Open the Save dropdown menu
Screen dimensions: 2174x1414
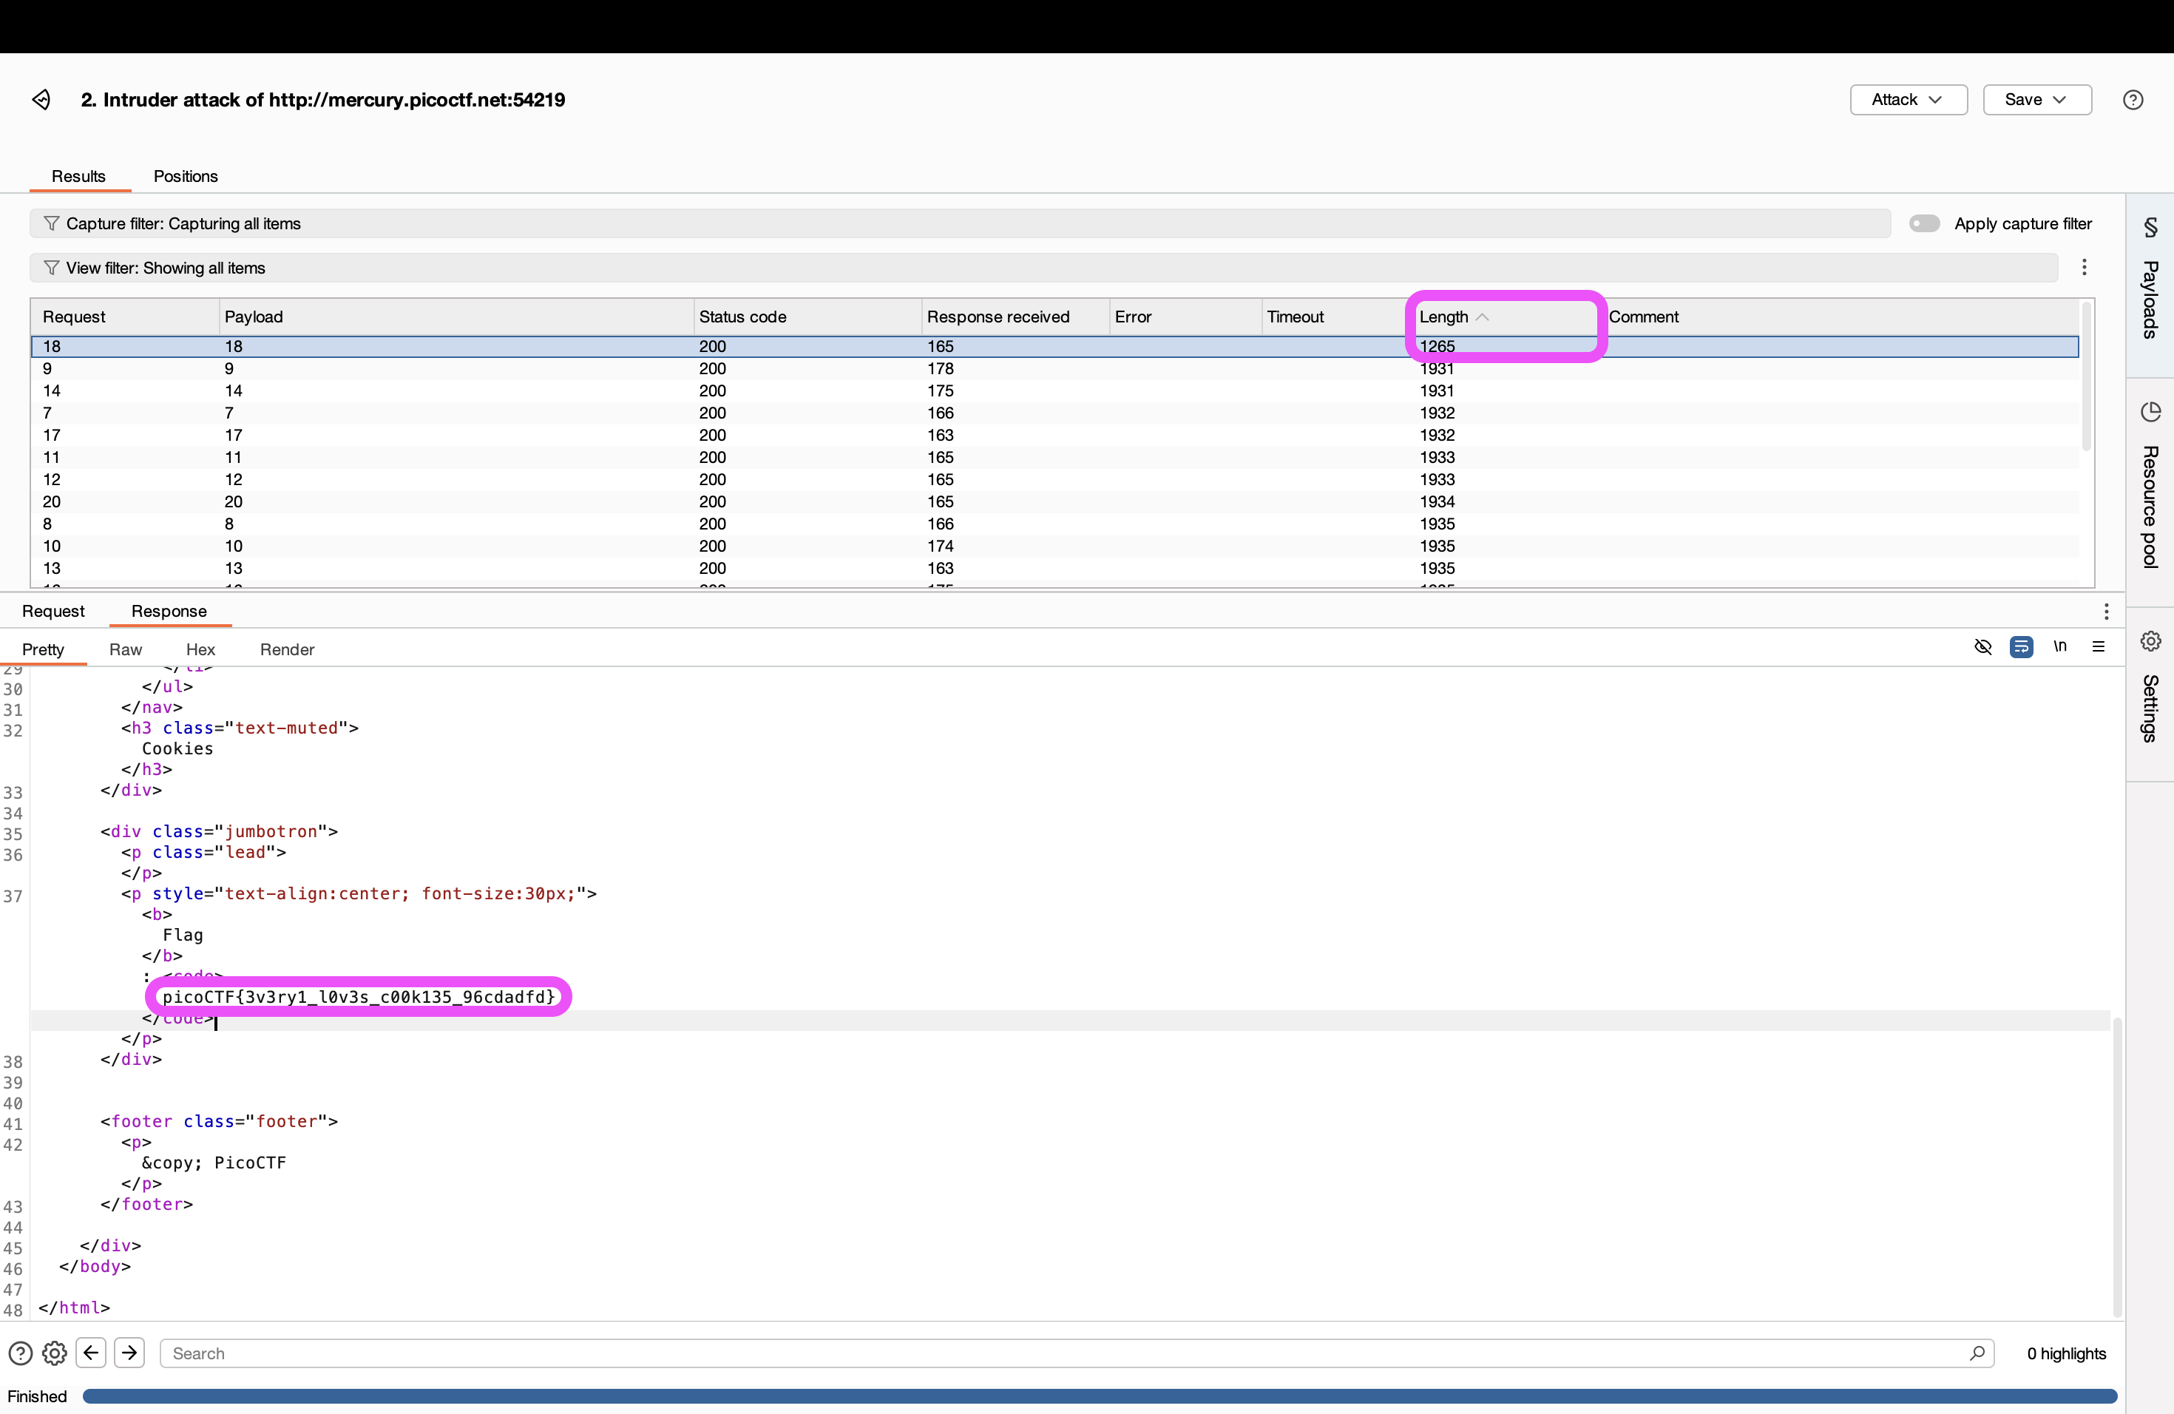coord(2037,100)
